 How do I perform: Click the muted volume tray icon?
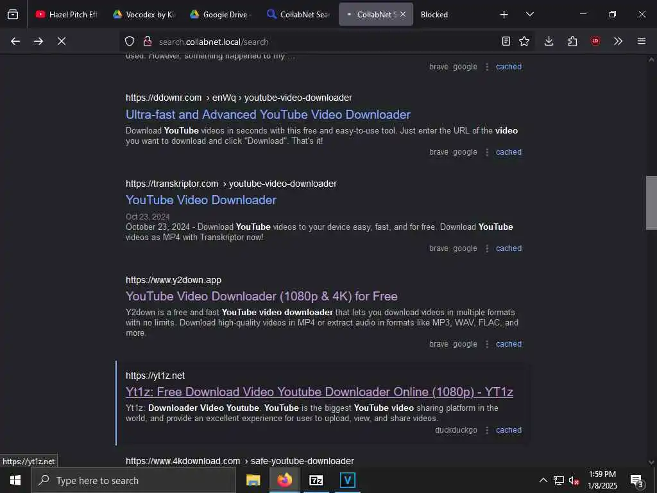574,481
